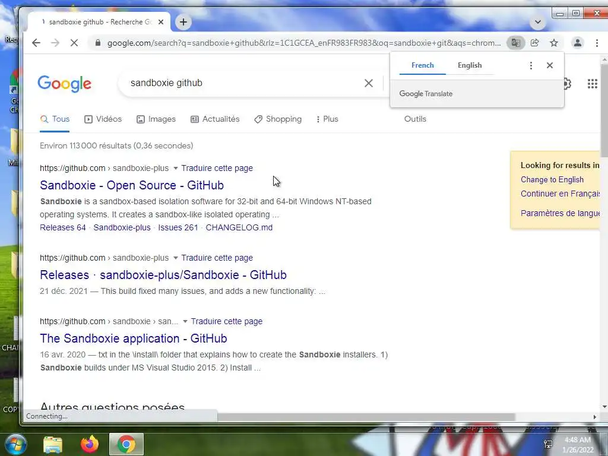Expand dropdown arrow beside first github.com result URL

(175, 168)
